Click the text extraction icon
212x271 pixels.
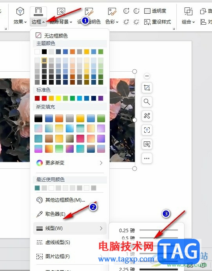click(147, 130)
